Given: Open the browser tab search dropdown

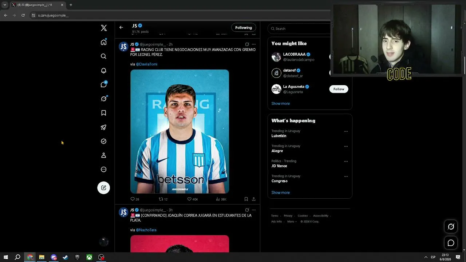Looking at the screenshot, I should pos(5,5).
